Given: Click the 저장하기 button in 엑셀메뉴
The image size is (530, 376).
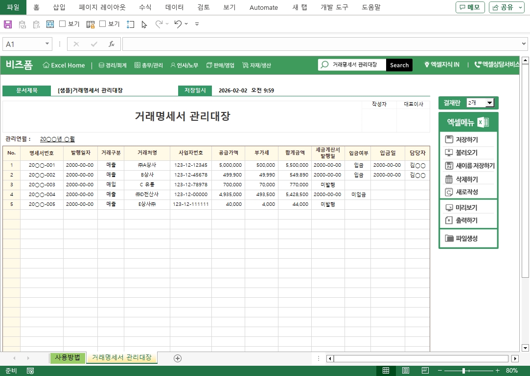Looking at the screenshot, I should [x=466, y=140].
